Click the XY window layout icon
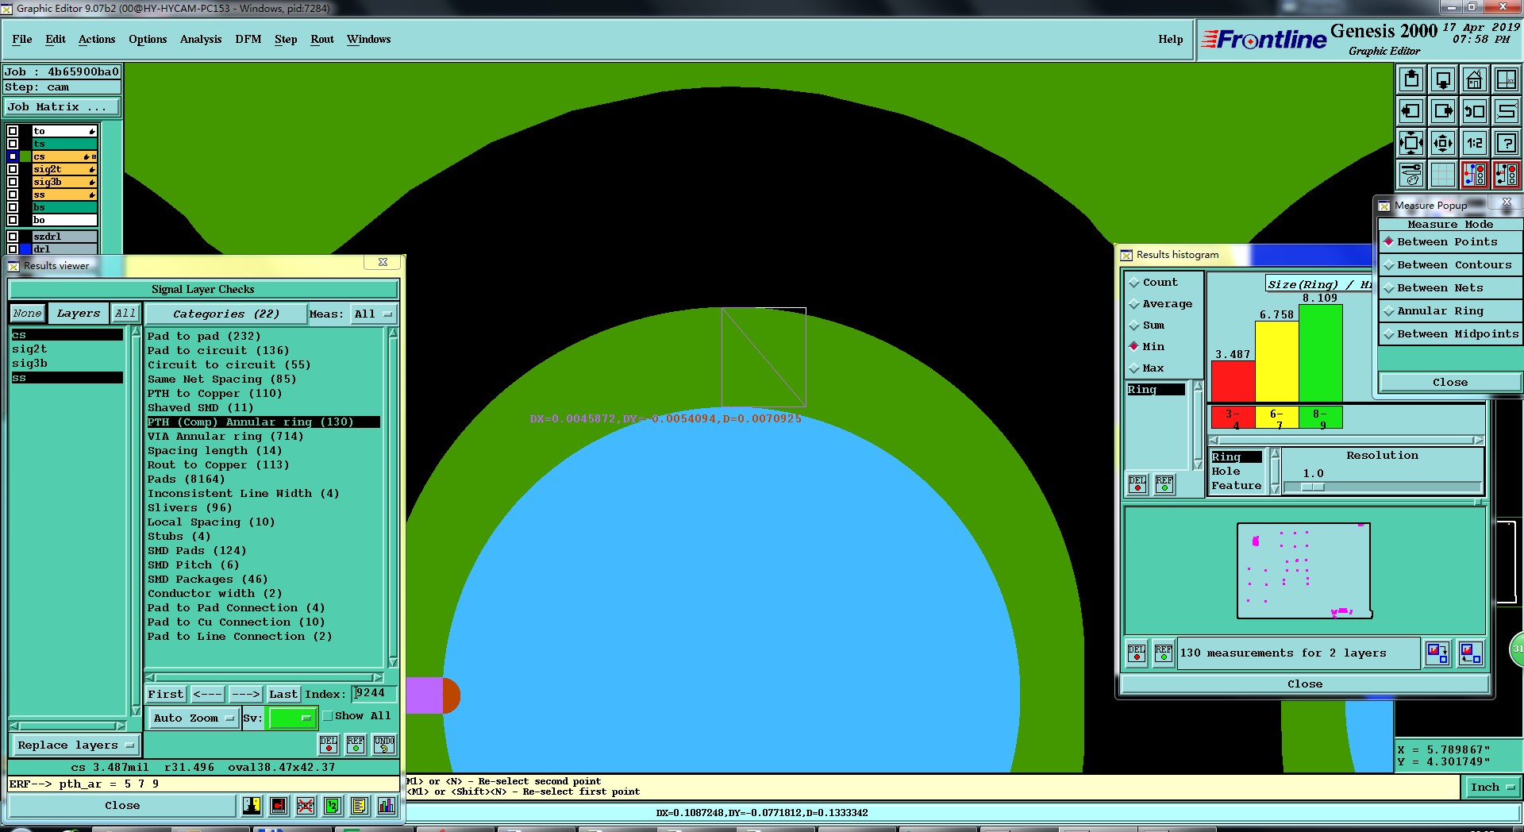1524x832 pixels. 1507,79
